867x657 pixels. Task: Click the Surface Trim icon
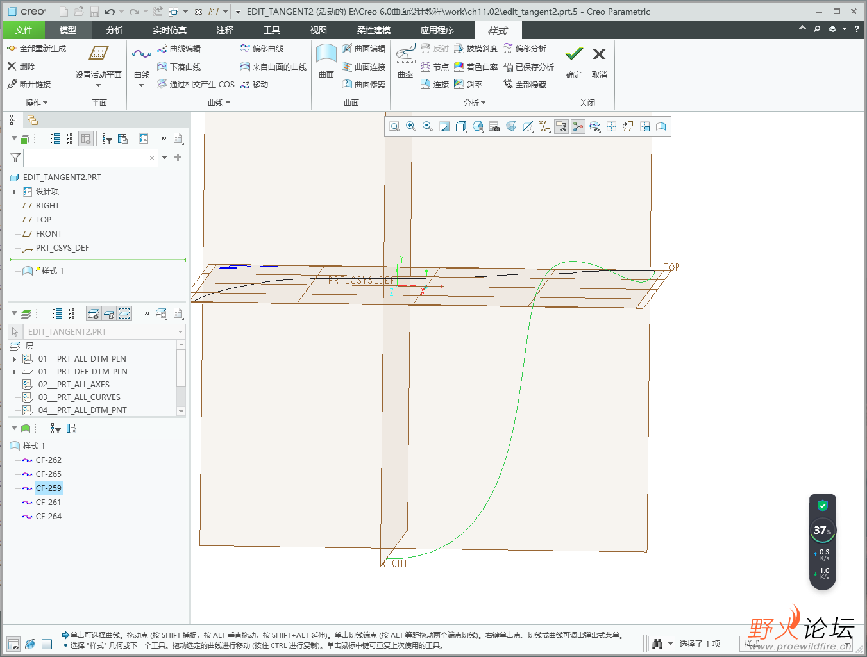347,84
